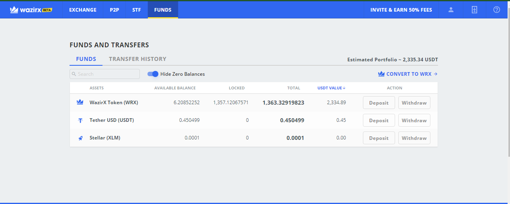Sort by USDT Value column arrow
Image resolution: width=510 pixels, height=204 pixels.
(x=344, y=88)
